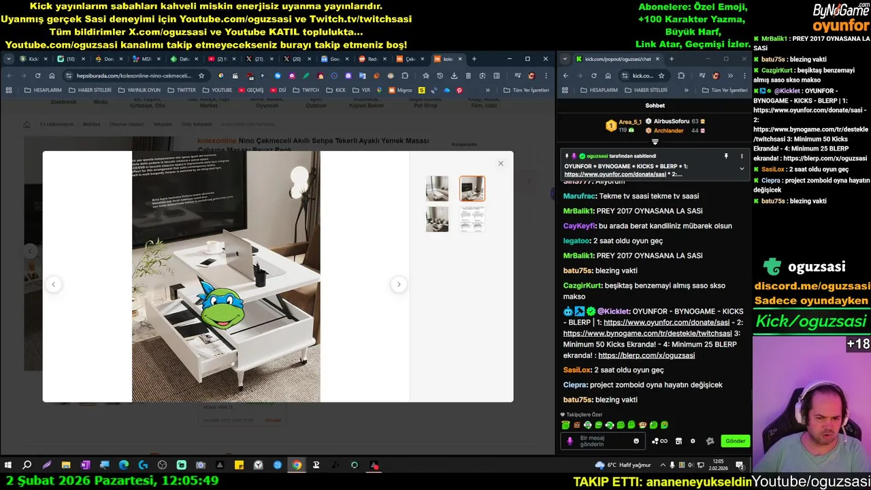
Task: Reload the hepsiburada page
Action: point(37,76)
